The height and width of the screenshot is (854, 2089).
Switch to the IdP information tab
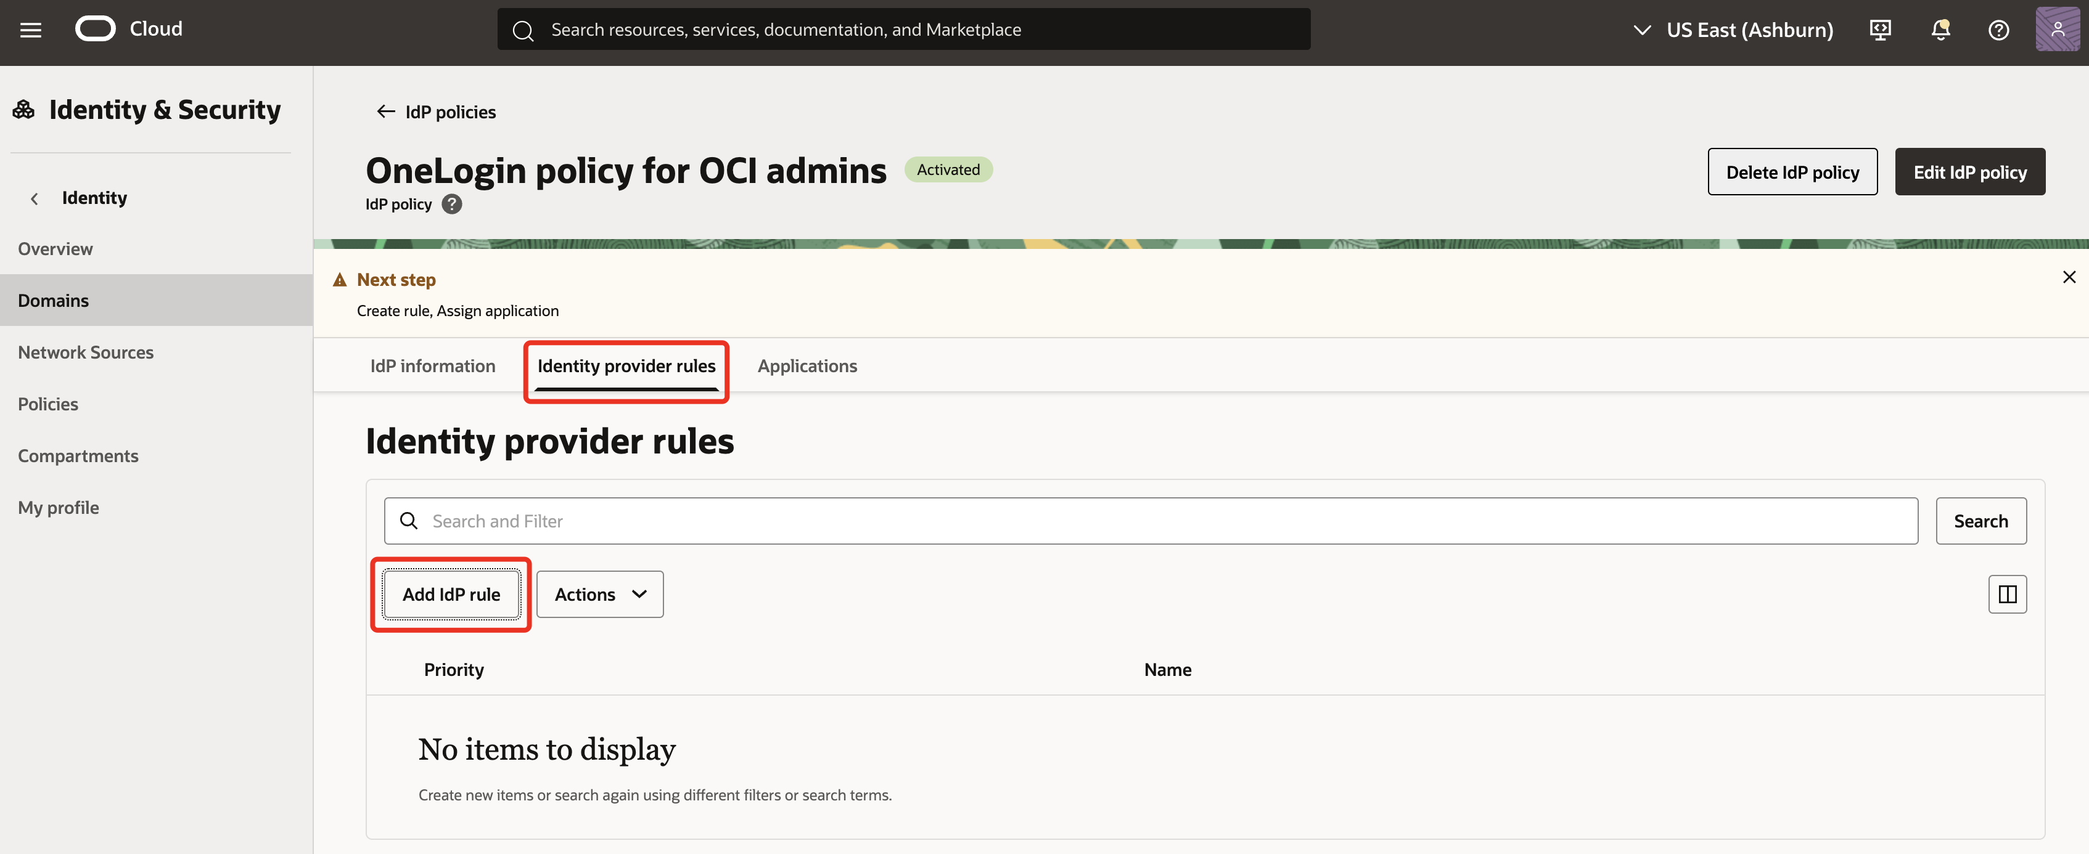pyautogui.click(x=432, y=365)
